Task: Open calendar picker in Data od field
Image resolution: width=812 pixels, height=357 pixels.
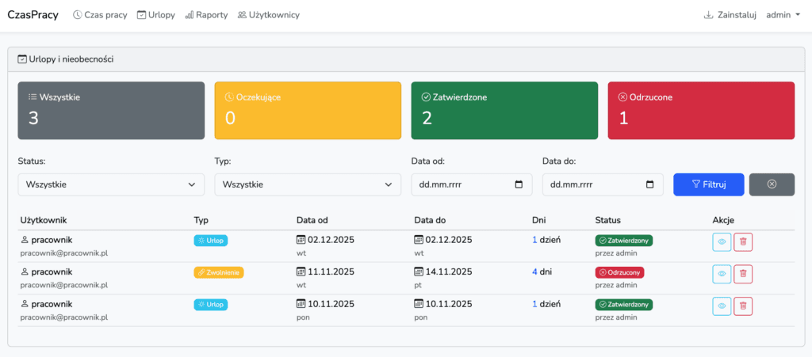Action: 519,185
